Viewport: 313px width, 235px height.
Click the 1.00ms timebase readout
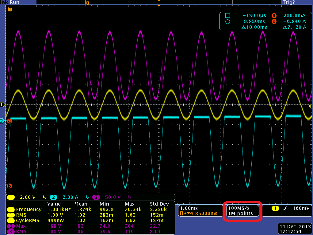[x=189, y=208]
